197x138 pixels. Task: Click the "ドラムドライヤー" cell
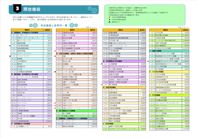point(30,56)
